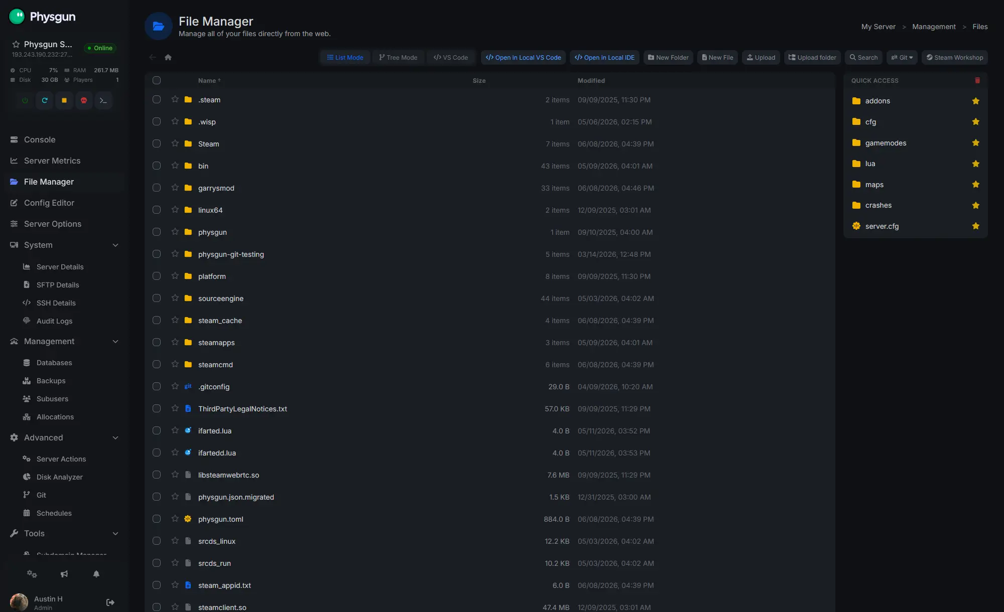The height and width of the screenshot is (612, 1004).
Task: Sort by Modified column header
Action: click(x=591, y=81)
